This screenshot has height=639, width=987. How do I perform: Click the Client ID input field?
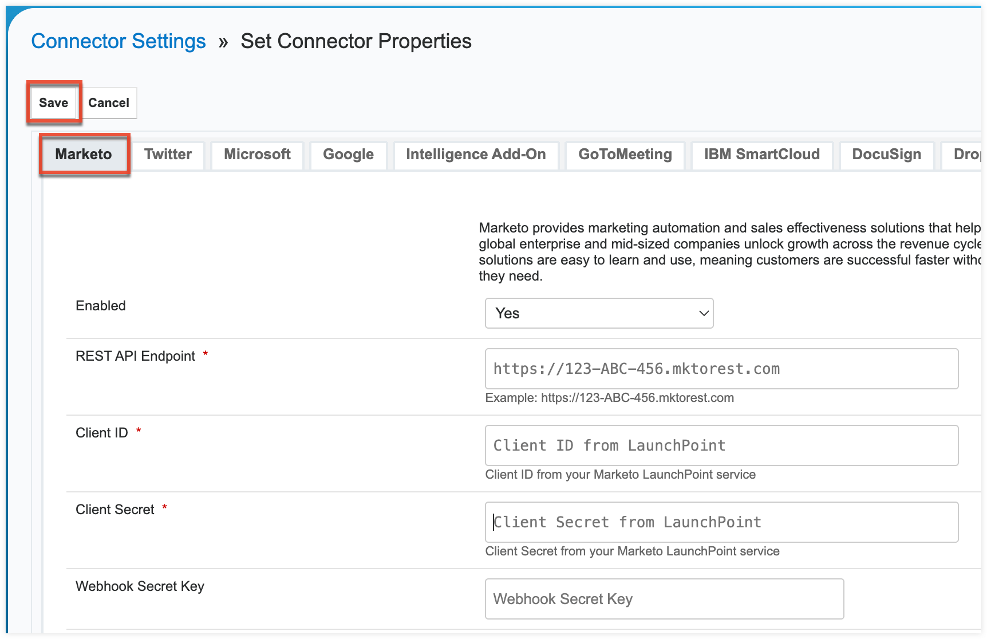pos(721,445)
